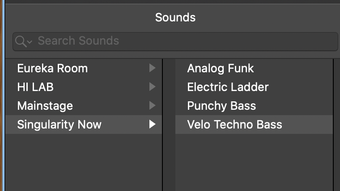Choose the Punchy Bass sound

coord(221,106)
